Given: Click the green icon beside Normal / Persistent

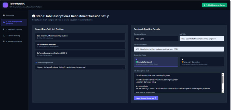Looking at the screenshot, I should [136, 62].
